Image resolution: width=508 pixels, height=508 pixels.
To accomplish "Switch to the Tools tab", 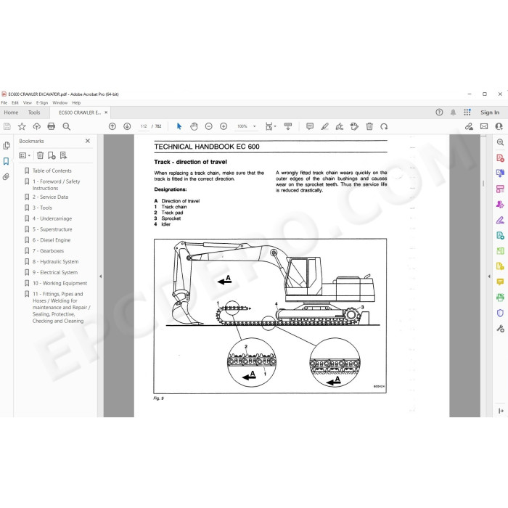I will [x=34, y=112].
